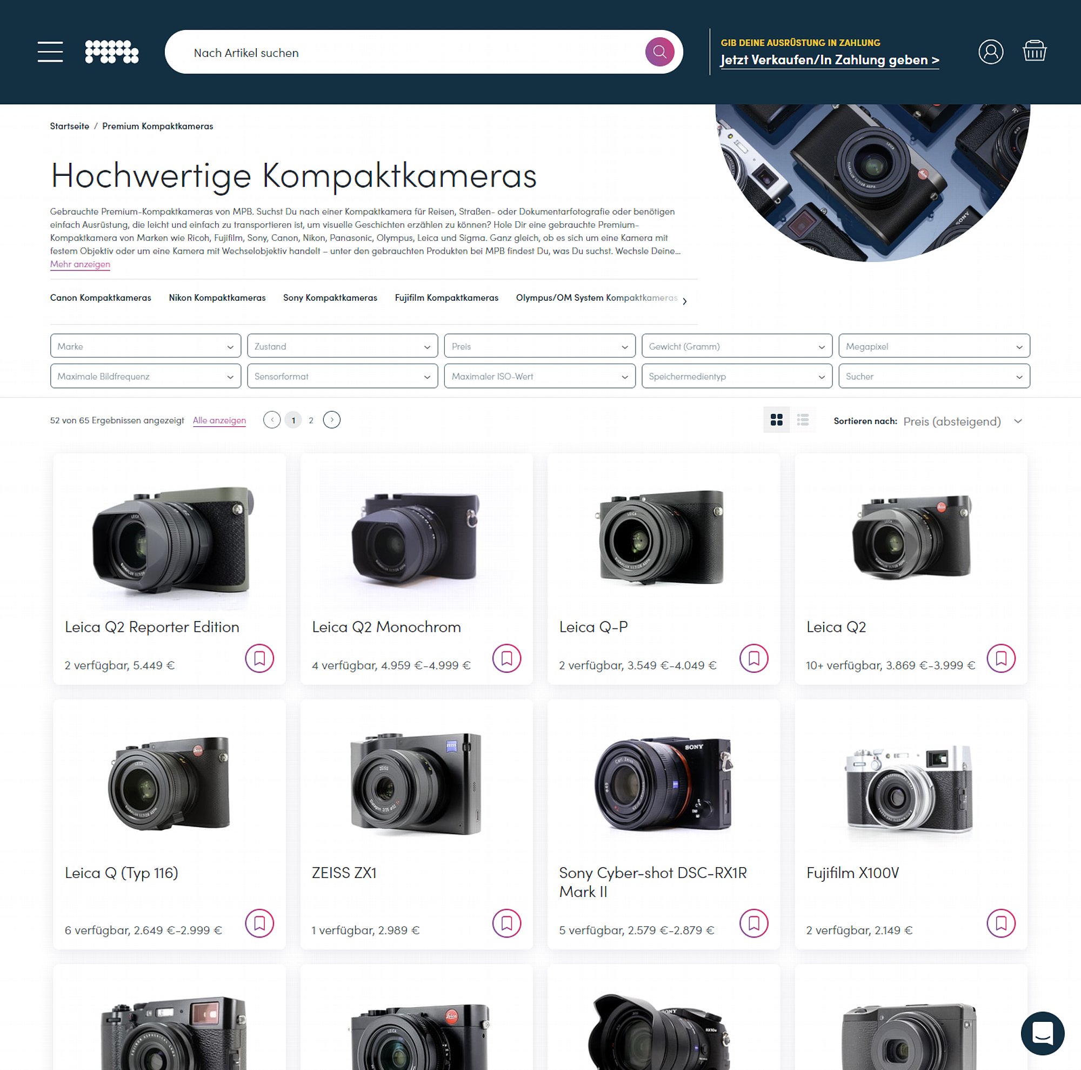Open the user account icon
Screen dimensions: 1081x1070
pyautogui.click(x=990, y=51)
